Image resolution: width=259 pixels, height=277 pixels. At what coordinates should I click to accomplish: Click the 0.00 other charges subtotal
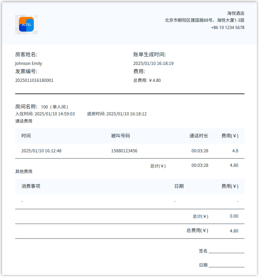point(234,216)
